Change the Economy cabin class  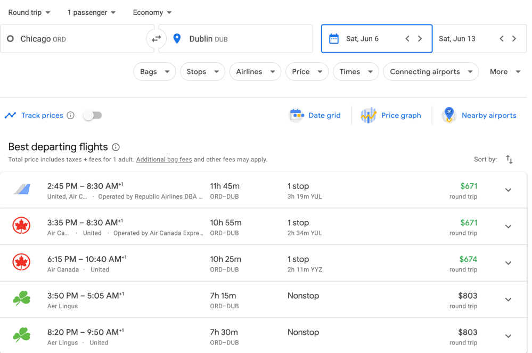152,12
